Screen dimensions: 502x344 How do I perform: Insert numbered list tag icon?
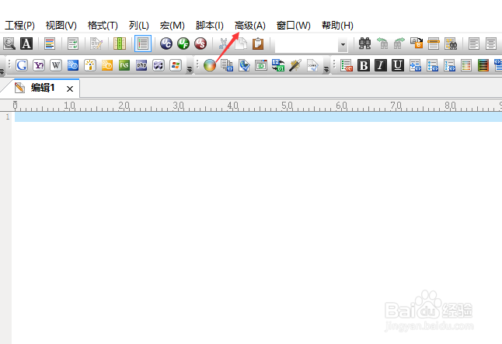click(x=449, y=65)
